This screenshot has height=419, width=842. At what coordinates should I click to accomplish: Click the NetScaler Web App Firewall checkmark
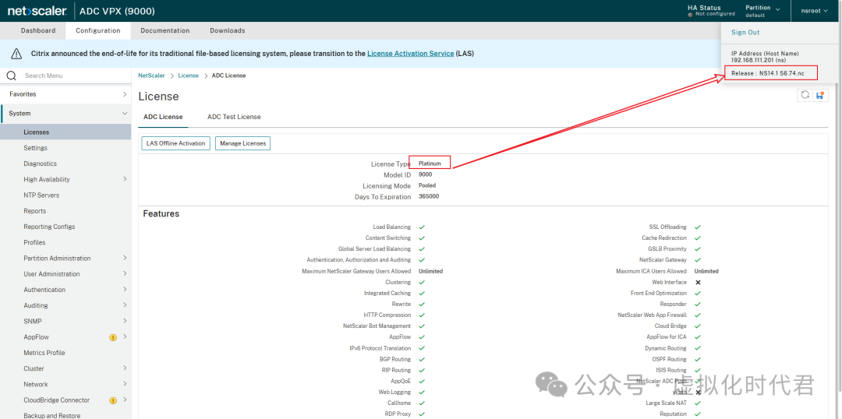tap(698, 315)
